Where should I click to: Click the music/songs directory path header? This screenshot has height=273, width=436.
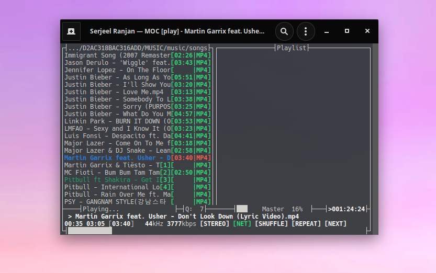point(138,48)
